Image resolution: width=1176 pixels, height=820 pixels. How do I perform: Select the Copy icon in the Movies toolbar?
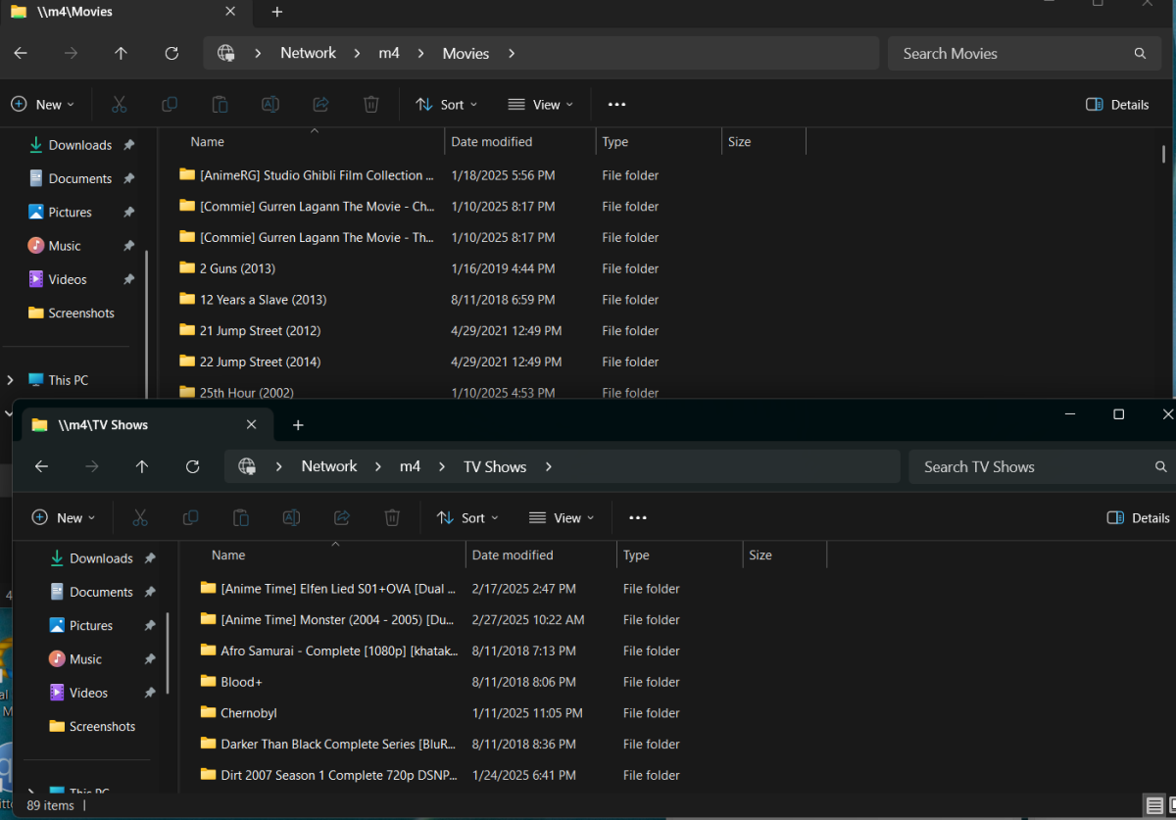[169, 104]
